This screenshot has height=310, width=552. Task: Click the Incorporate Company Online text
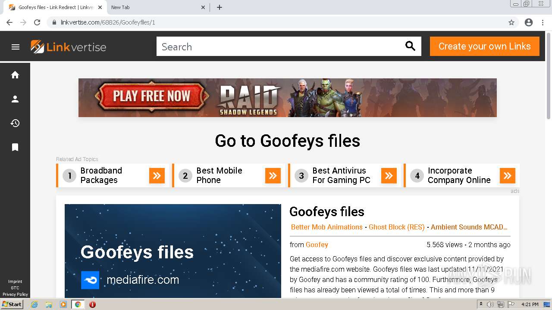[459, 175]
